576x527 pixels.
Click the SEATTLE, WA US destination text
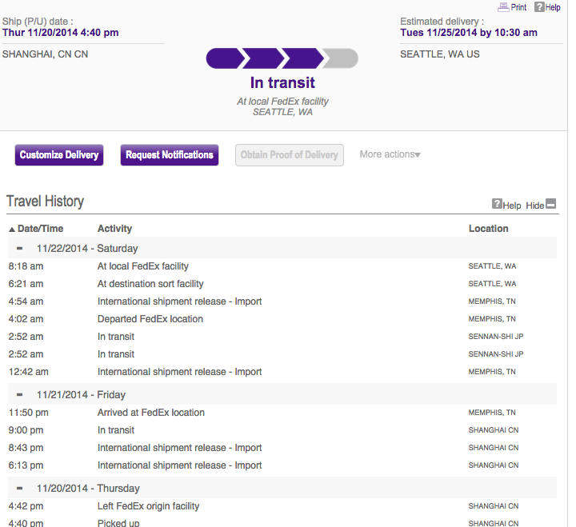440,54
